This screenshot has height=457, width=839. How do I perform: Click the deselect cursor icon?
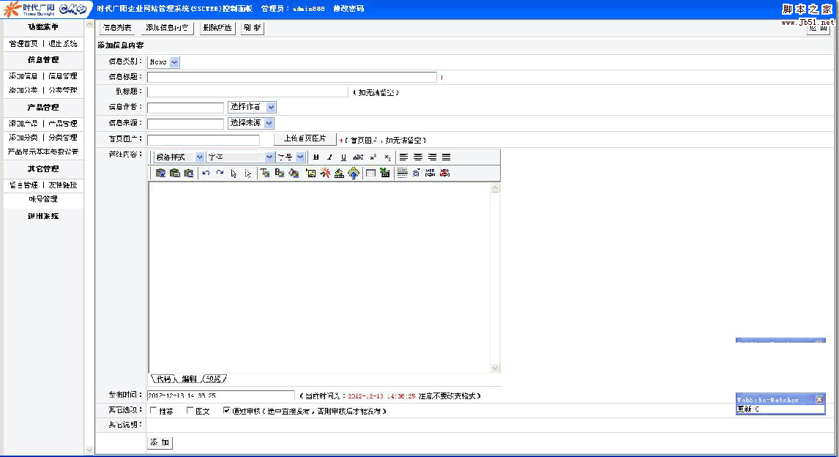pos(247,174)
